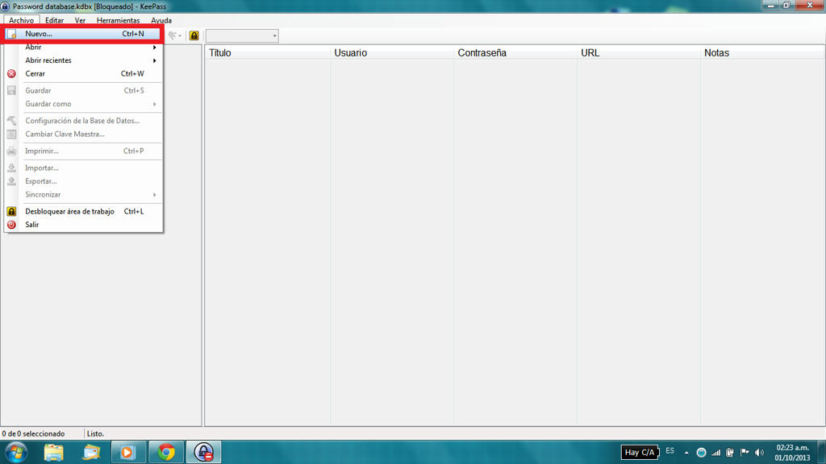Click the battery power tray icon
826x464 pixels.
[730, 453]
